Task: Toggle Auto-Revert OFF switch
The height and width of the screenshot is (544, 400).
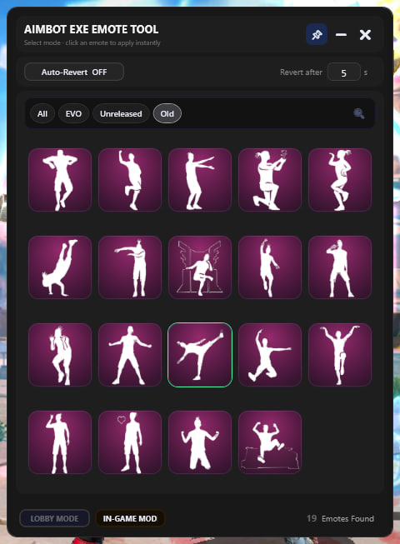Action: [x=74, y=72]
